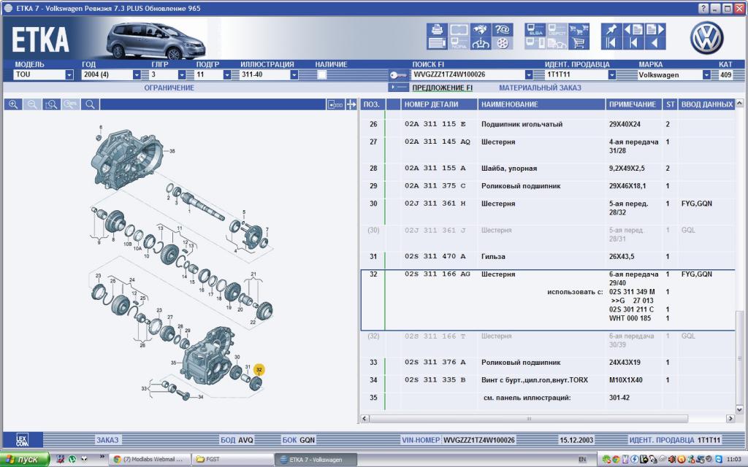Click the БОК label in status bar

click(x=289, y=440)
